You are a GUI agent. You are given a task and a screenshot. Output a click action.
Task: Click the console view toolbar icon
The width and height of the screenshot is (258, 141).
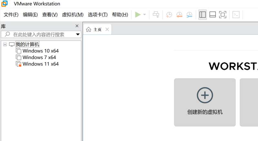[236, 14]
